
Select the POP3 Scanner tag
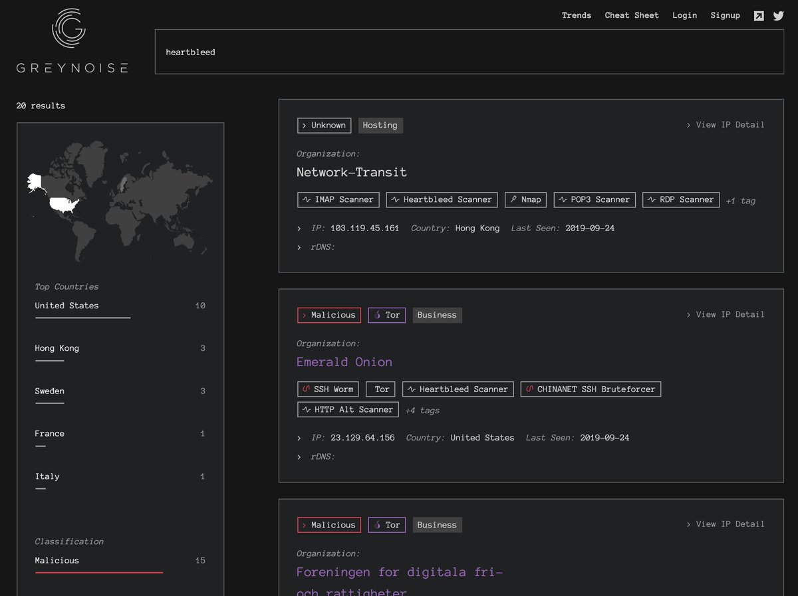click(x=595, y=199)
